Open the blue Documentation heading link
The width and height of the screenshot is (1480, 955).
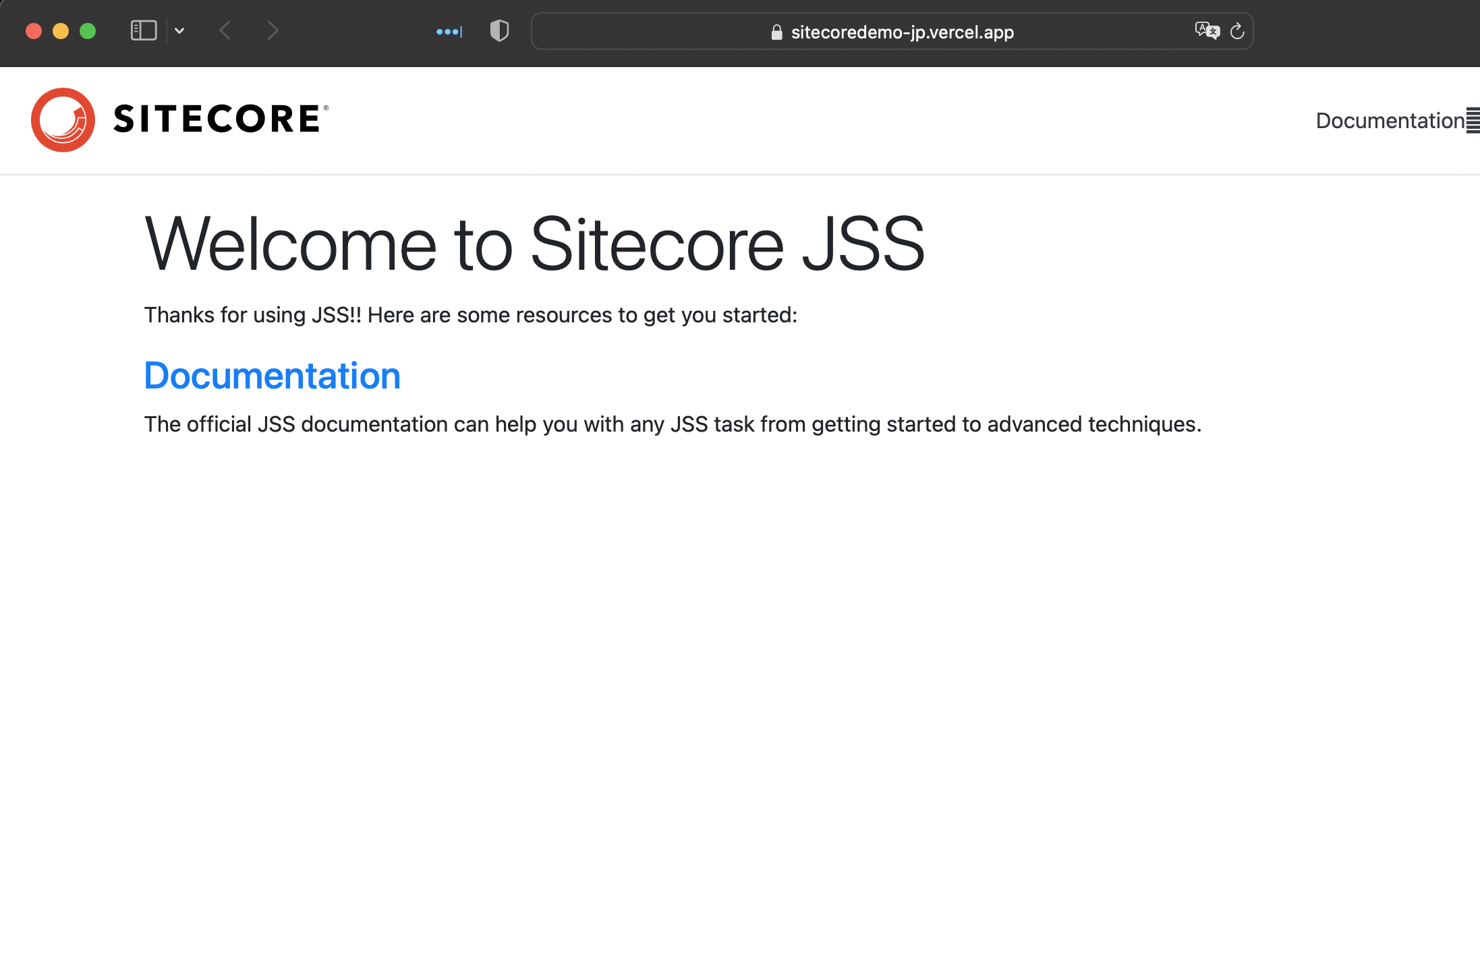coord(273,376)
